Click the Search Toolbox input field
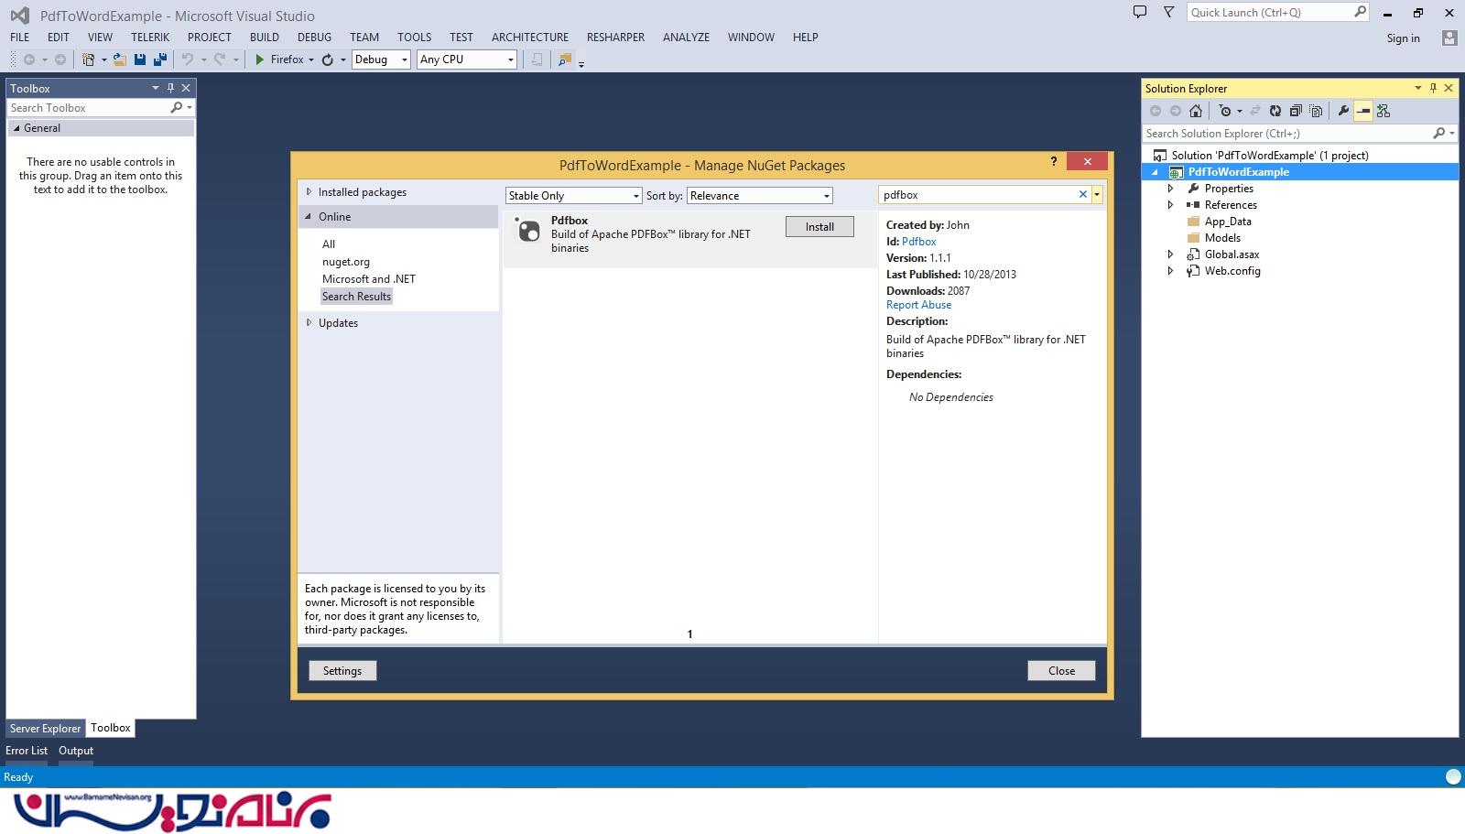This screenshot has width=1465, height=834. (88, 108)
